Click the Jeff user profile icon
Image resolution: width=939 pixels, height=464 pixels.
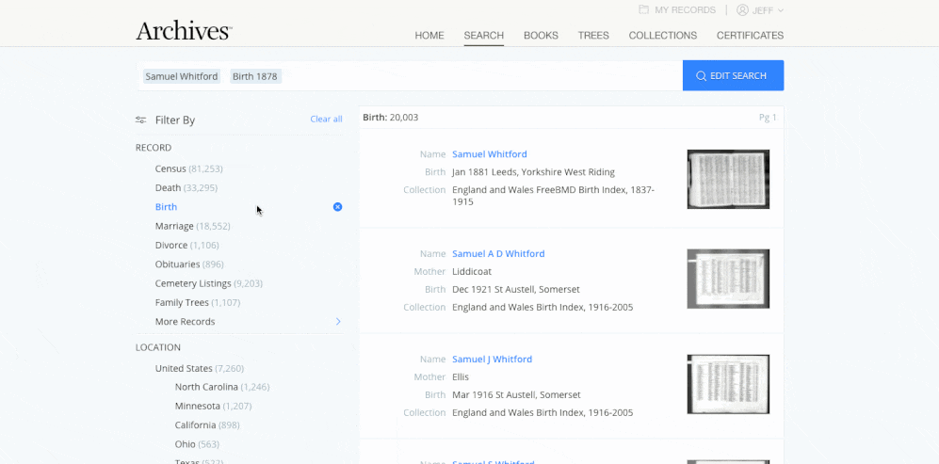pyautogui.click(x=742, y=9)
